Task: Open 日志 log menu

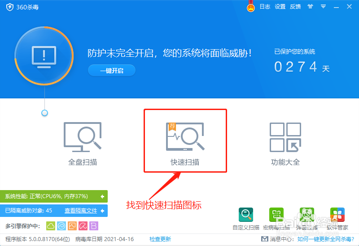Action: [265, 7]
